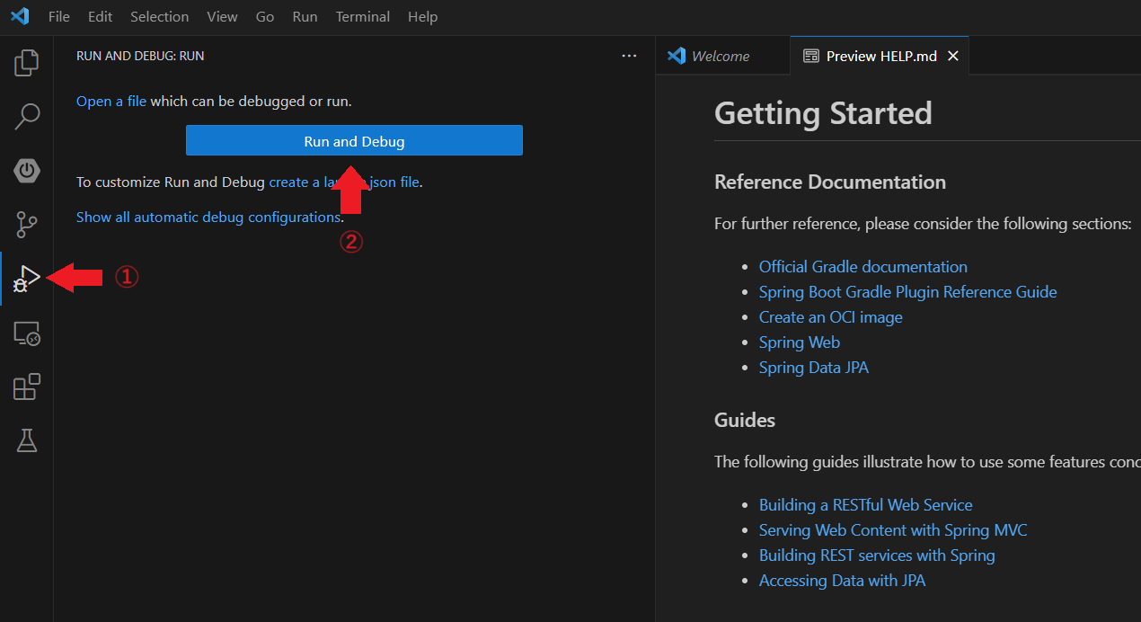The image size is (1141, 622).
Task: Open the Source Control view icon
Action: pyautogui.click(x=27, y=224)
